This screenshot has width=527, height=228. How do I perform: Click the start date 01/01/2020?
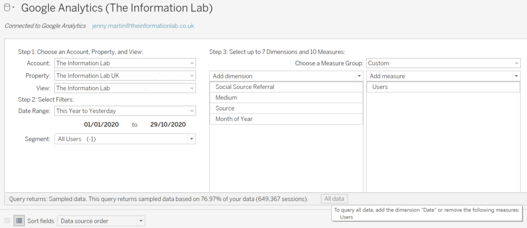pos(101,125)
